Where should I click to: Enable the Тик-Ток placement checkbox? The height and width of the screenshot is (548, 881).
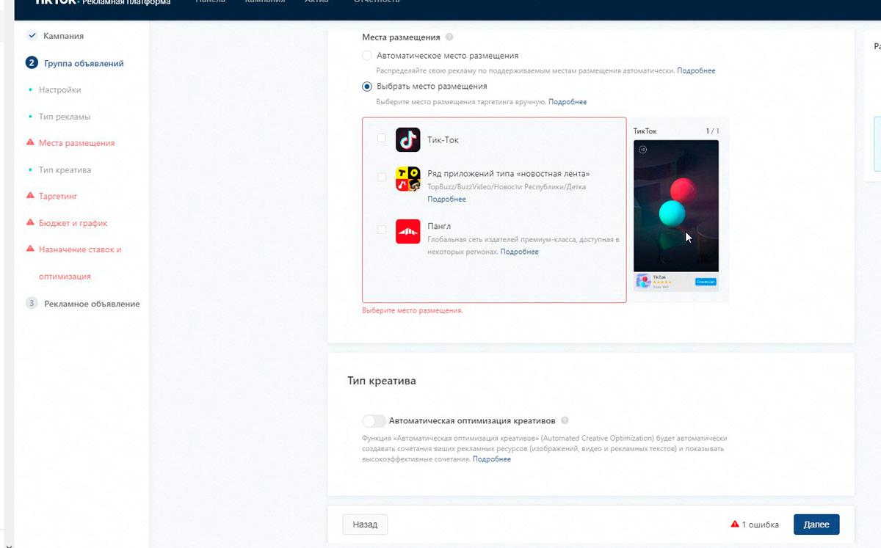point(382,138)
